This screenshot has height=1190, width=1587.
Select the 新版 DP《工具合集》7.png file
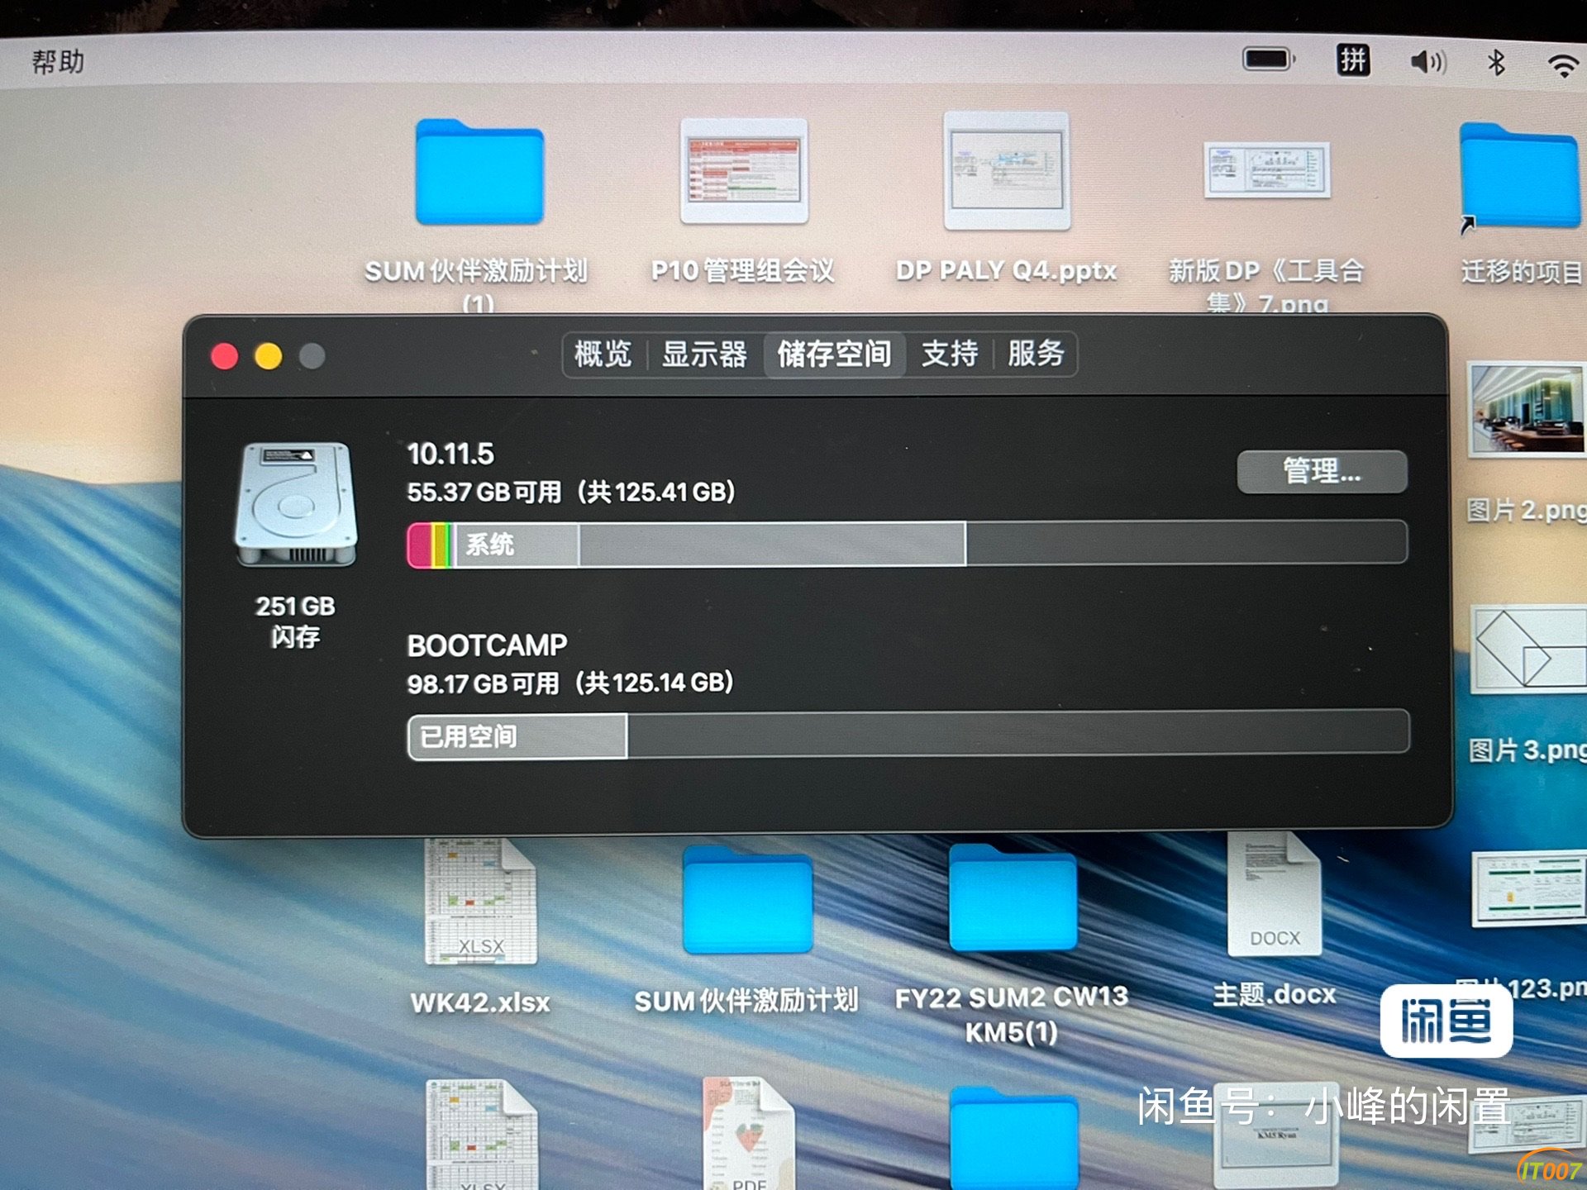click(1267, 170)
